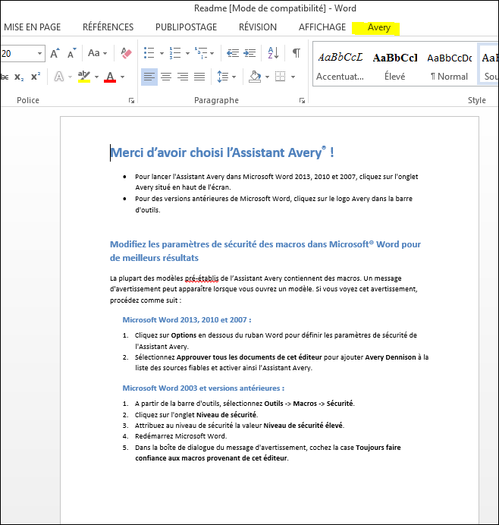Toggle paragraph marks display (pilcrow)
This screenshot has width=499, height=525.
tap(297, 53)
